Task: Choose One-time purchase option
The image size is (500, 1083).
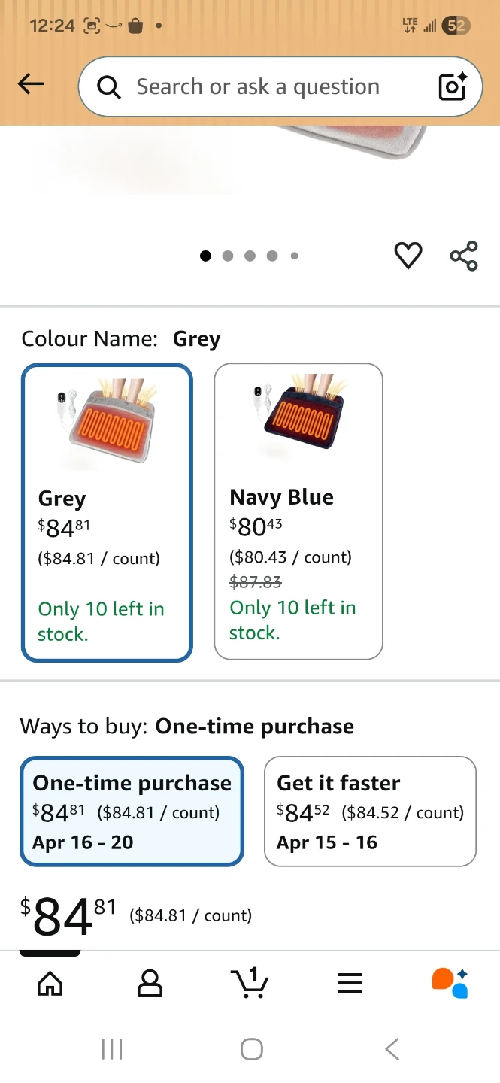Action: click(132, 811)
